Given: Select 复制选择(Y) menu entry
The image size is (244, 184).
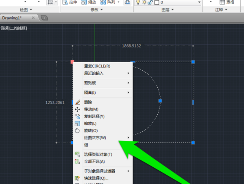Looking at the screenshot, I should click(x=103, y=117).
